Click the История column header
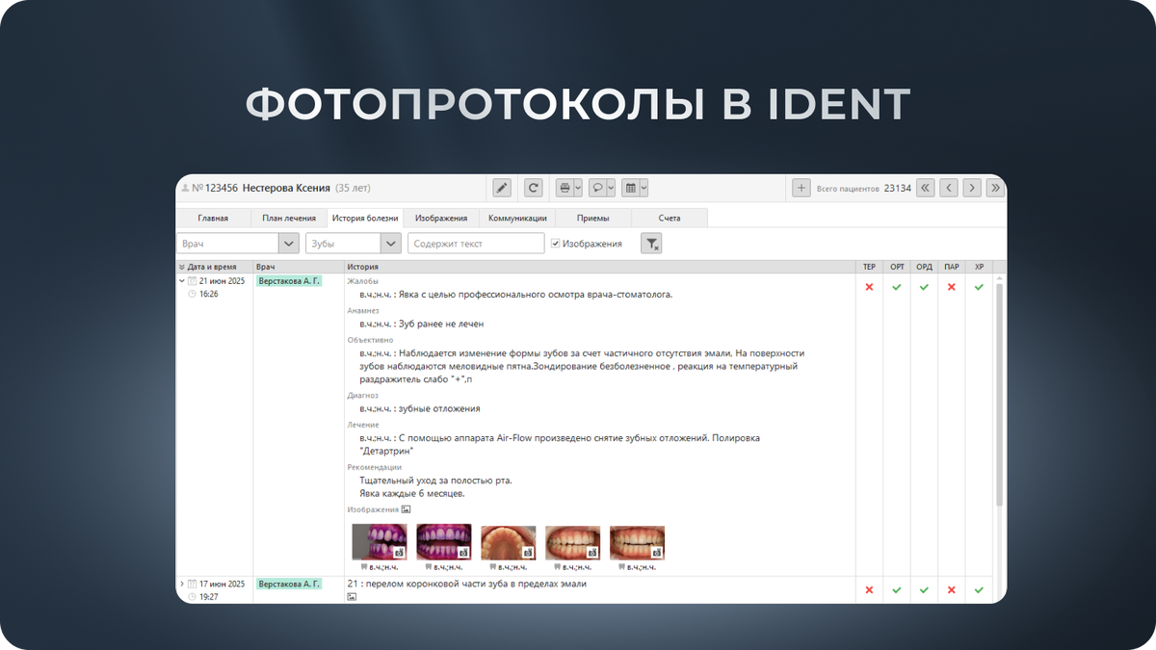 coord(599,267)
